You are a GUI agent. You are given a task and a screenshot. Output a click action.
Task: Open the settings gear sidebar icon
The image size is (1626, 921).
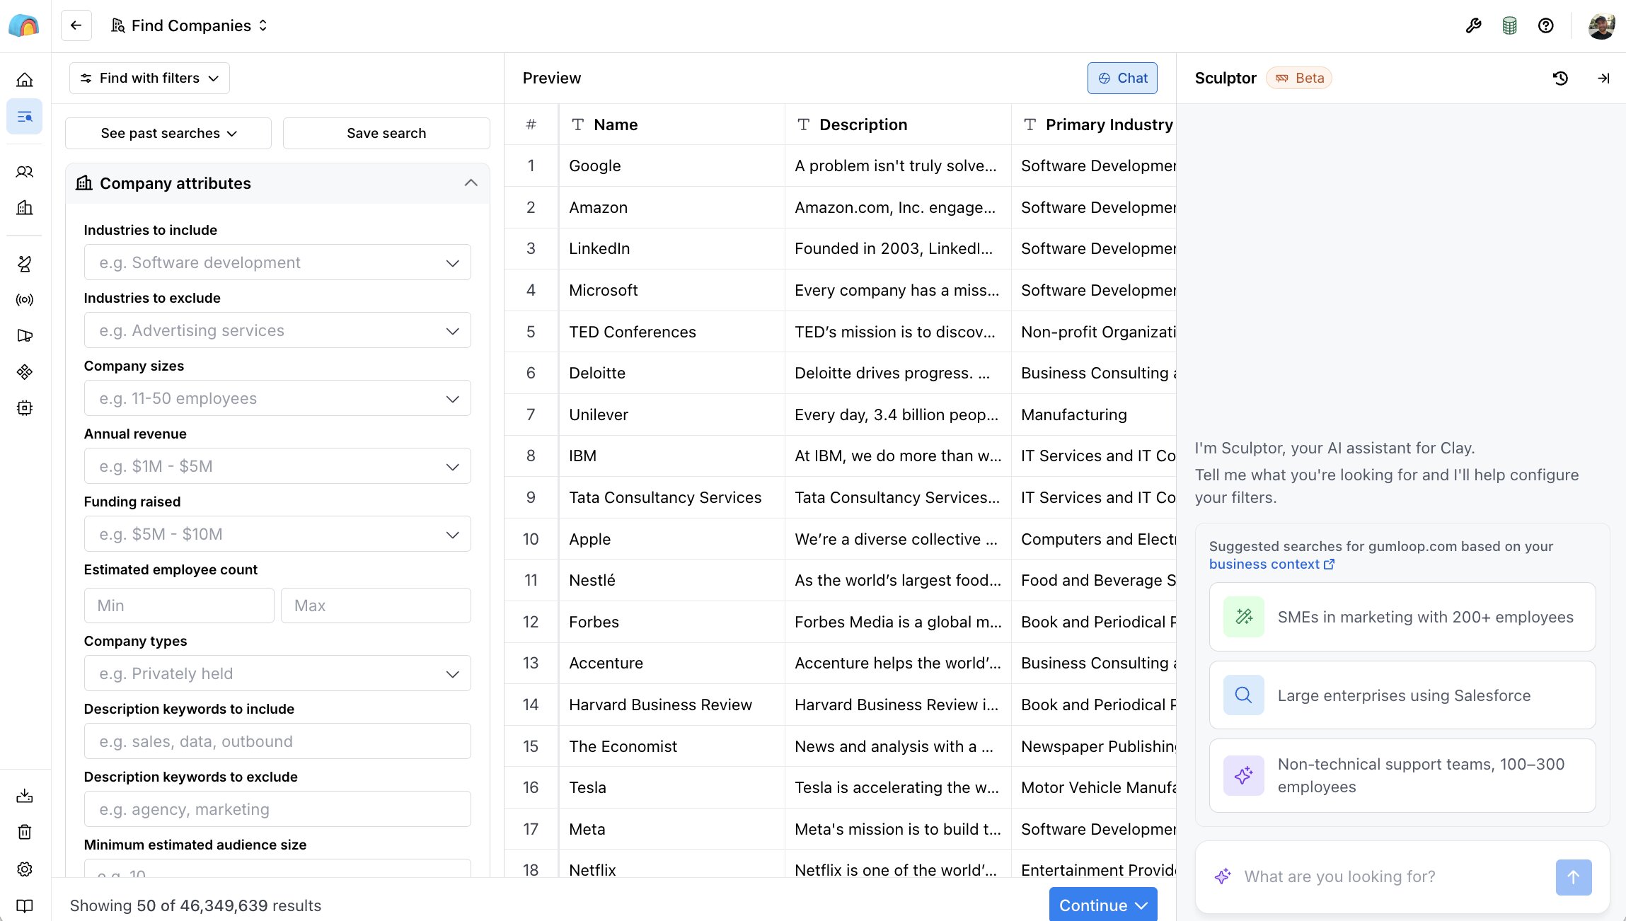25,869
